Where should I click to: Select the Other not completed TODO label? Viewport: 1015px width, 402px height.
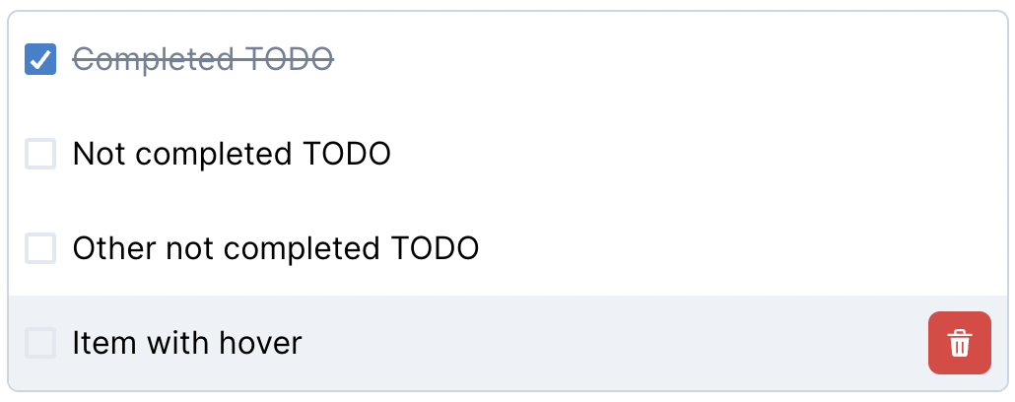tap(276, 248)
